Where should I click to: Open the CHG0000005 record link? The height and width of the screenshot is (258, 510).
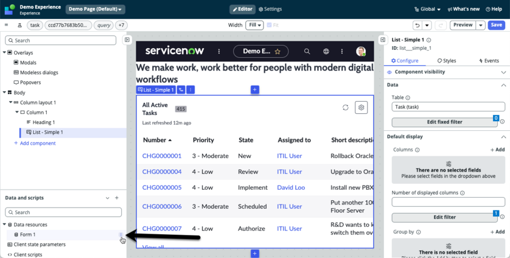[162, 187]
